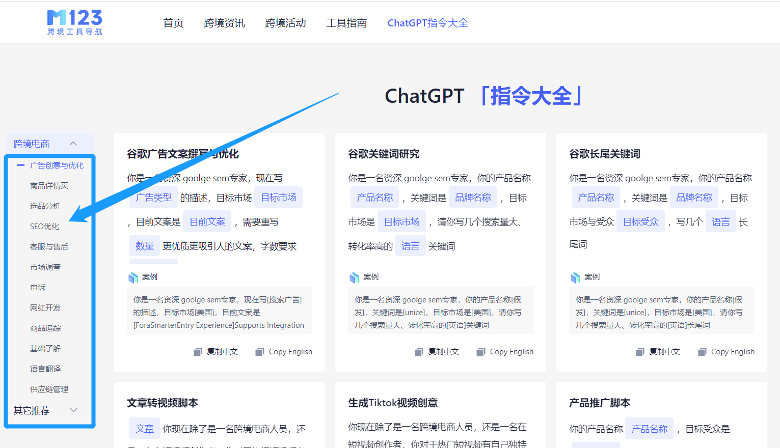Click the 案例 icon on 谷歌广告文案撰写与优化 card

(133, 276)
